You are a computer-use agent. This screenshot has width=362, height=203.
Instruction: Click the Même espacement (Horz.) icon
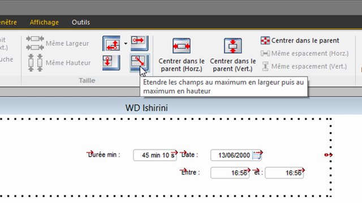tap(265, 54)
